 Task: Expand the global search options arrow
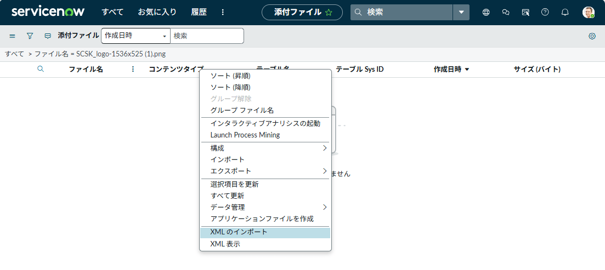461,12
